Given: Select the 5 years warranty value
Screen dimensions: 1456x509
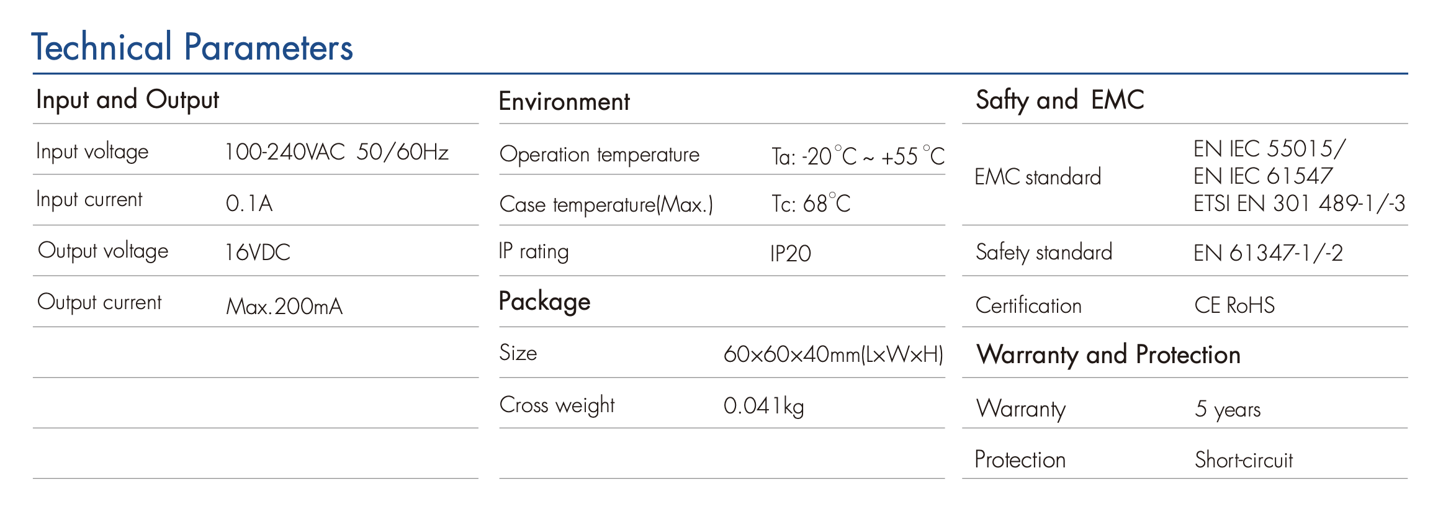Looking at the screenshot, I should point(1228,409).
